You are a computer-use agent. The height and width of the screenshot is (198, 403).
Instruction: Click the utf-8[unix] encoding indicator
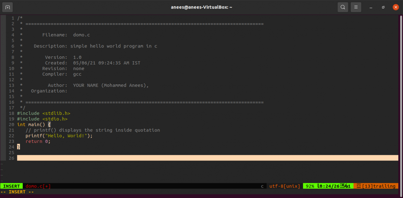pos(284,186)
